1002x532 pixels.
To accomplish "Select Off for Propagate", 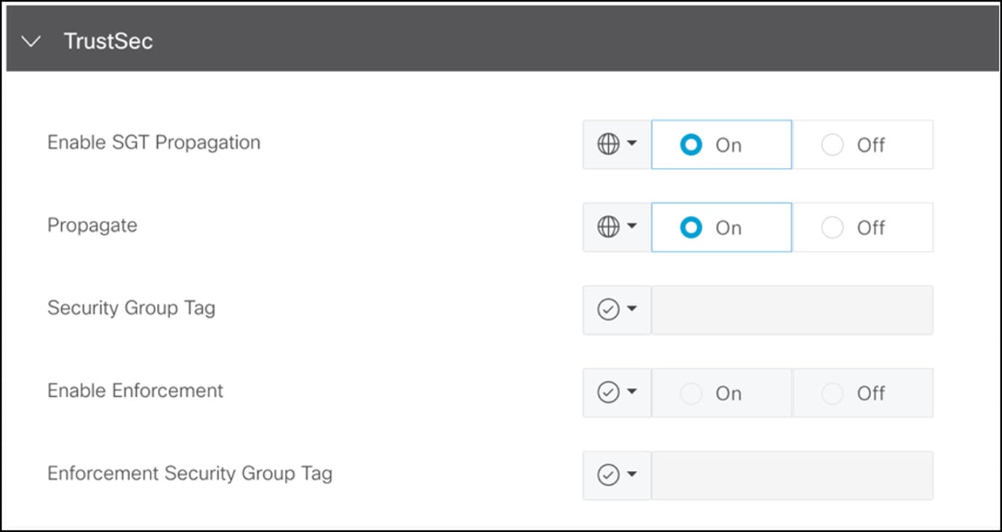I will tap(862, 227).
